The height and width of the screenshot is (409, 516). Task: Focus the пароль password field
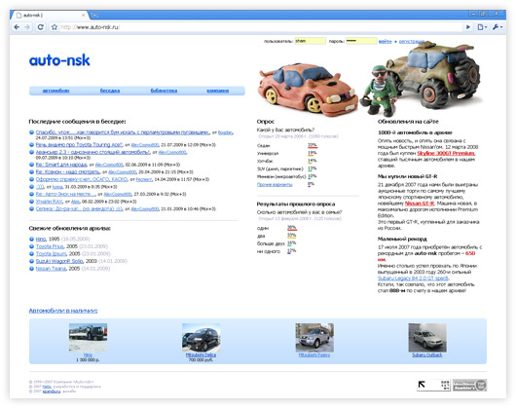pyautogui.click(x=361, y=41)
